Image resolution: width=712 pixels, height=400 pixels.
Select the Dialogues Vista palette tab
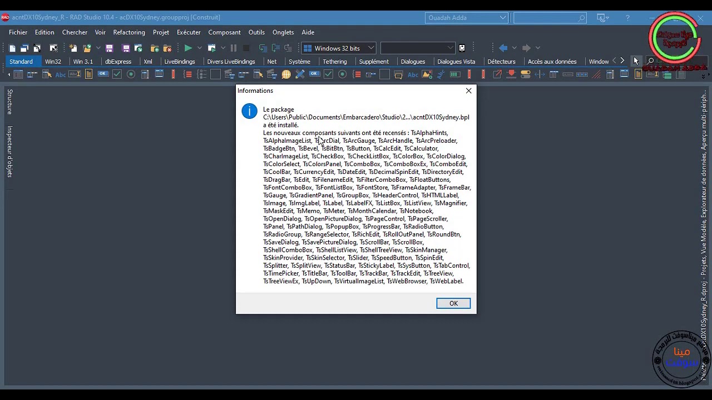pyautogui.click(x=456, y=62)
